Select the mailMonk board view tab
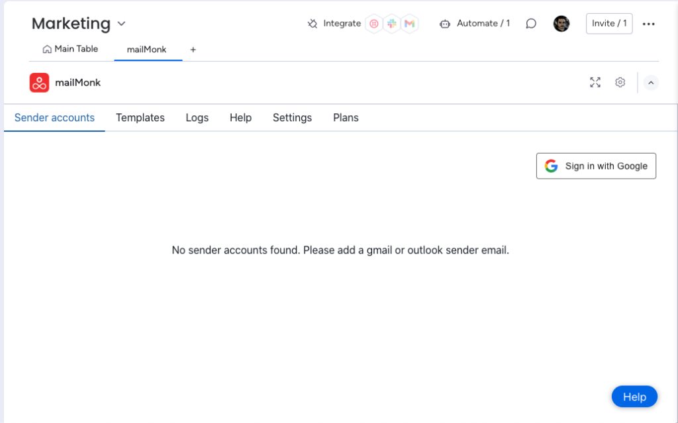This screenshot has height=423, width=678. [146, 49]
